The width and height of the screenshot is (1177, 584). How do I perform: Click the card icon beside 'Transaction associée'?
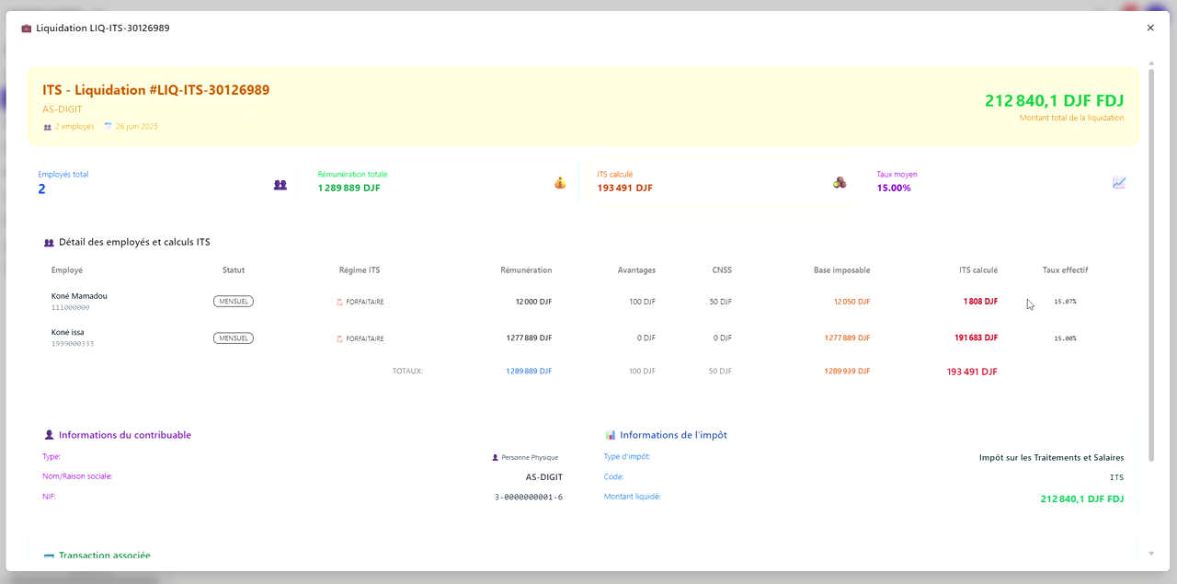pyautogui.click(x=49, y=556)
